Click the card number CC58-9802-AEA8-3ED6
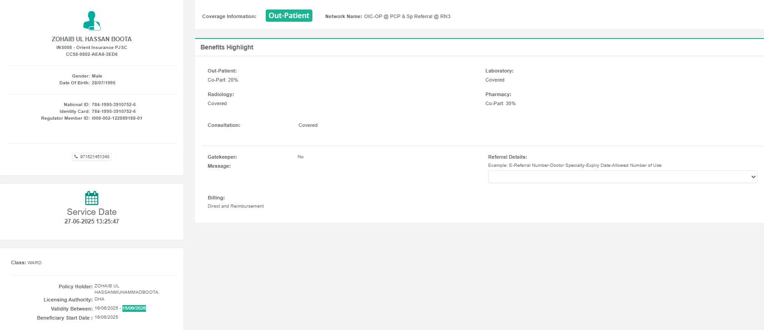Viewport: 764px width, 330px height. coord(92,54)
